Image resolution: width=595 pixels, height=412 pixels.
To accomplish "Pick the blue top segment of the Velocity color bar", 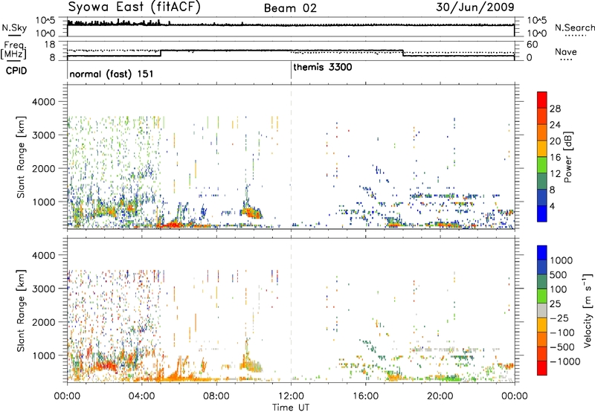I will (x=542, y=253).
